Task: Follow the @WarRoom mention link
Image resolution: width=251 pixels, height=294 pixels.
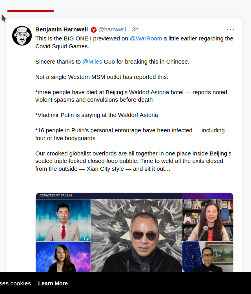Action: pos(146,38)
